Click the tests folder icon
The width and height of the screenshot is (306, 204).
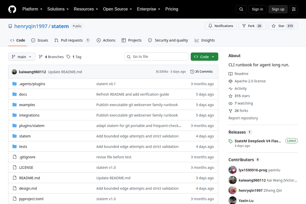pos(15,147)
